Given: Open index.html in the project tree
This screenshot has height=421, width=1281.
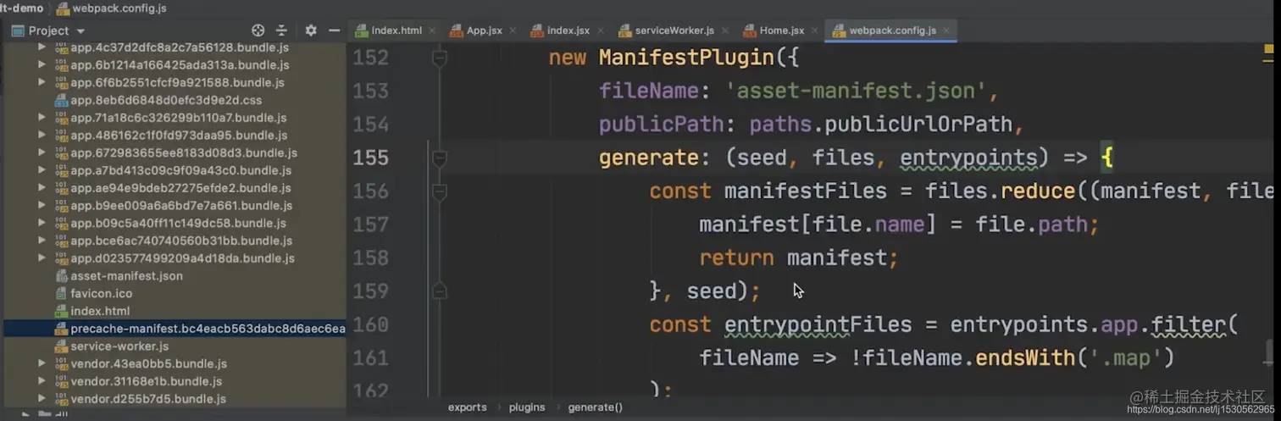Looking at the screenshot, I should [x=100, y=311].
